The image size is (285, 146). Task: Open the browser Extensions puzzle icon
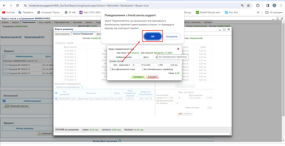pos(257,6)
